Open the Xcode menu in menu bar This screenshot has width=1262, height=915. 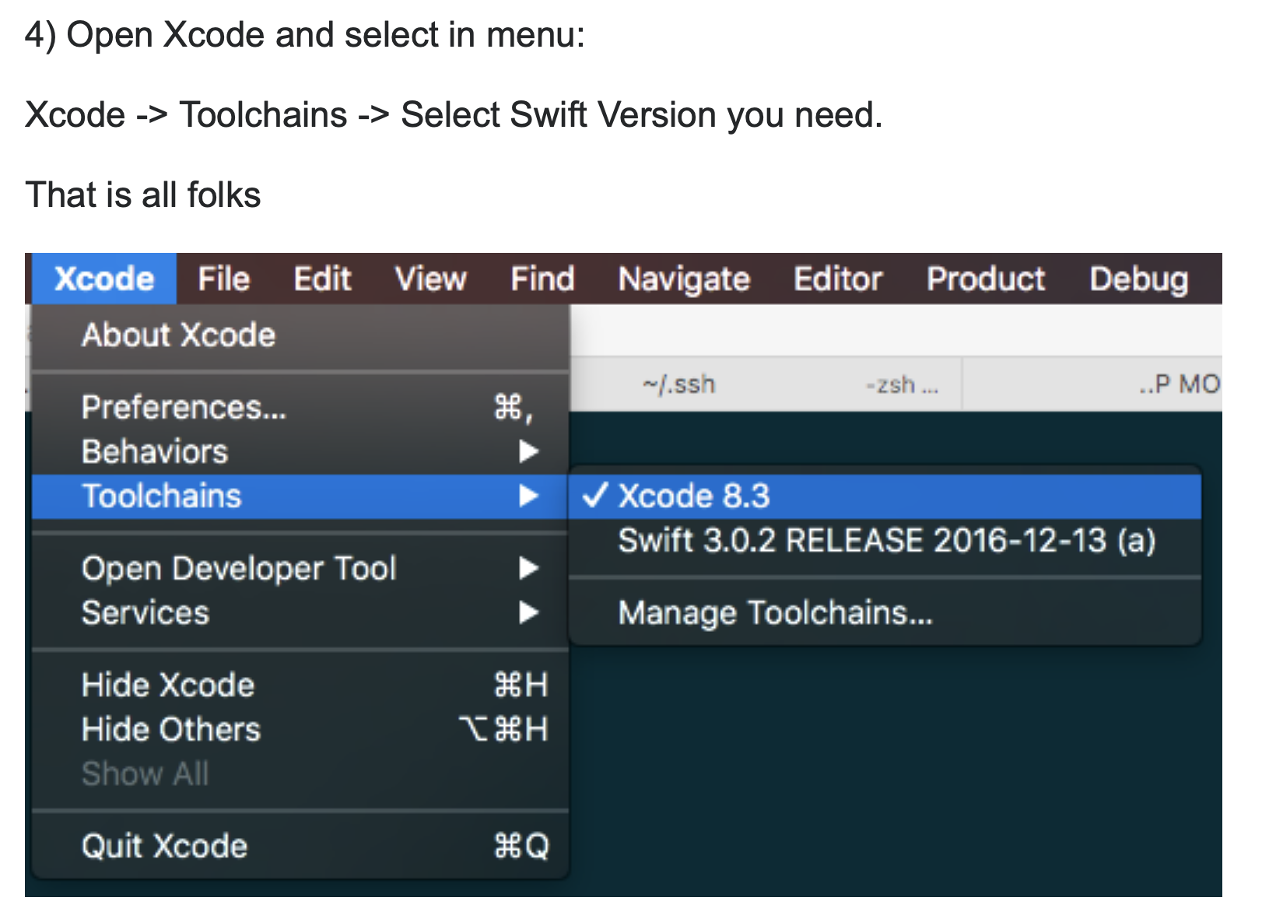coord(104,279)
